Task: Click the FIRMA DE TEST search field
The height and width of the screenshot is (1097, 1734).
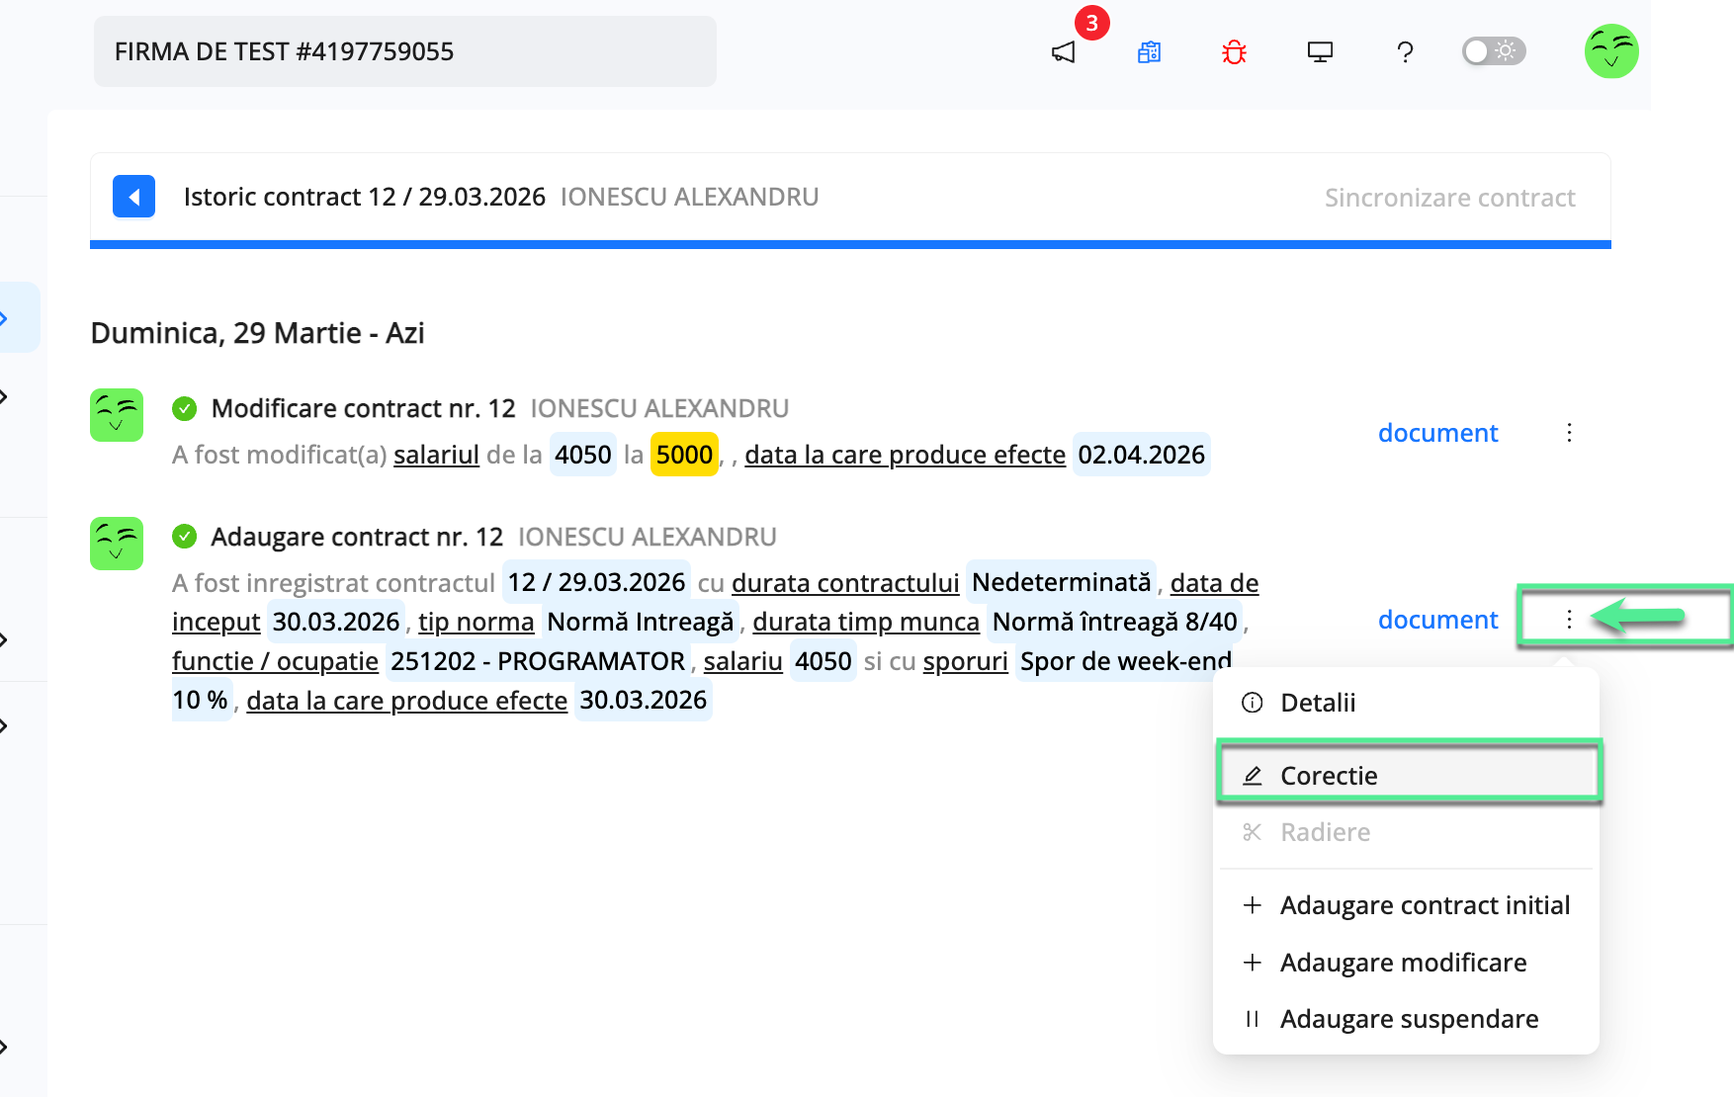Action: [x=404, y=51]
